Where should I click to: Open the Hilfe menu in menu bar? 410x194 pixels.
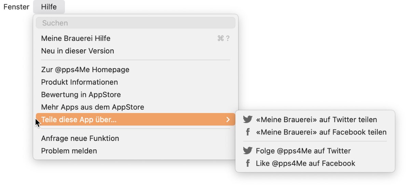coord(49,7)
